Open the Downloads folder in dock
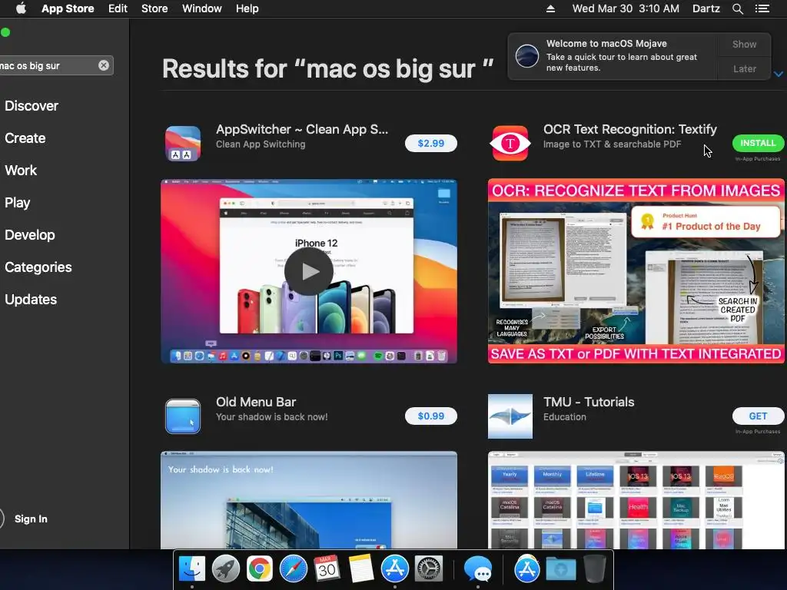This screenshot has height=590, width=787. (x=560, y=569)
